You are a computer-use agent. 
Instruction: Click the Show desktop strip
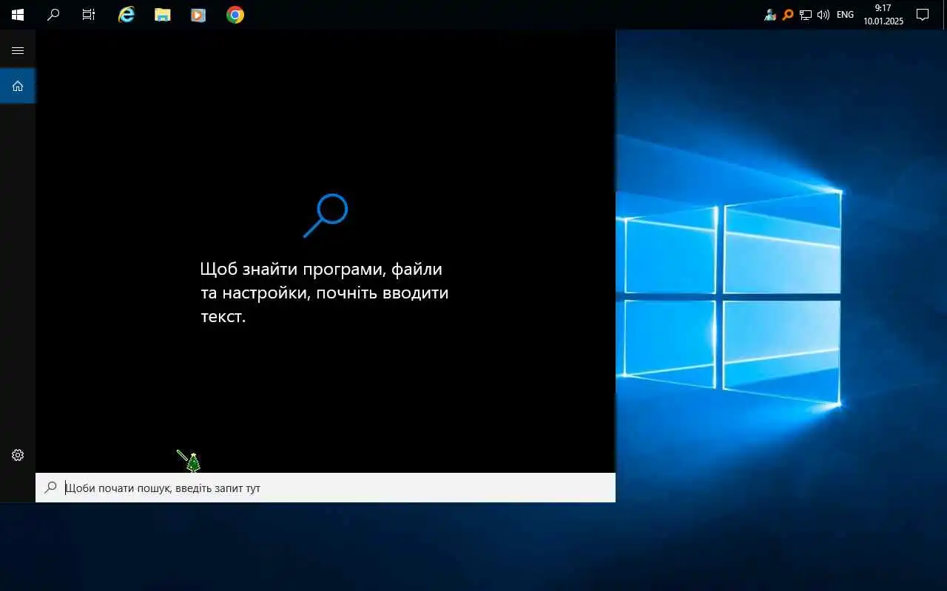coord(945,15)
